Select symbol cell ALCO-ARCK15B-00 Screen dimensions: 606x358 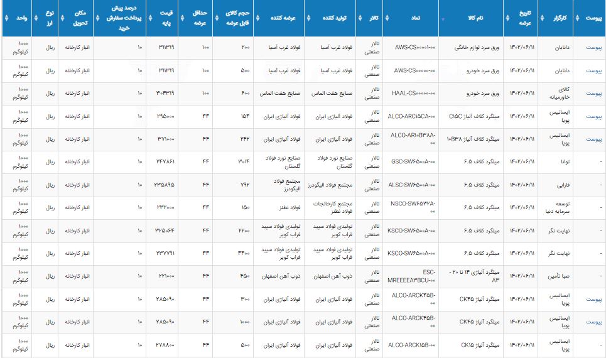tap(411, 345)
